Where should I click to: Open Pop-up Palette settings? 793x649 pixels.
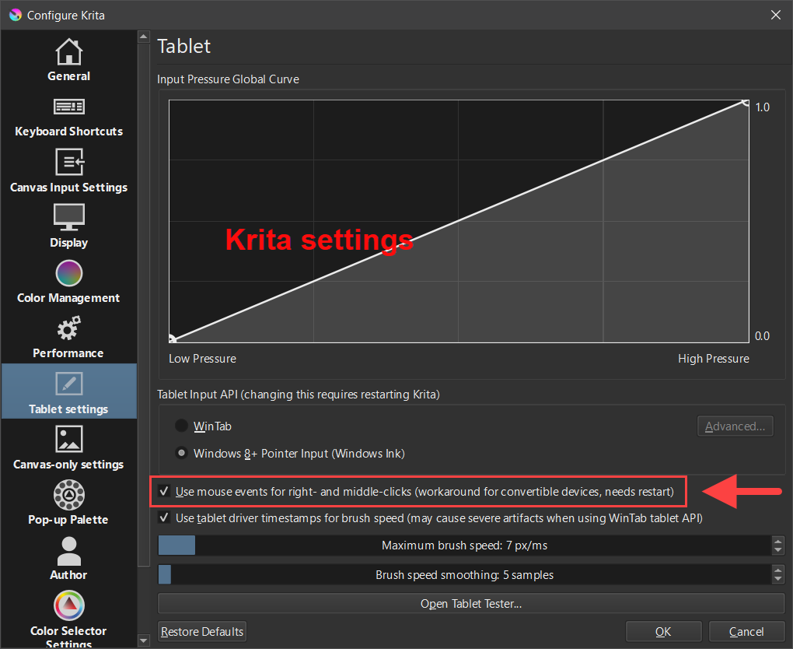tap(68, 503)
